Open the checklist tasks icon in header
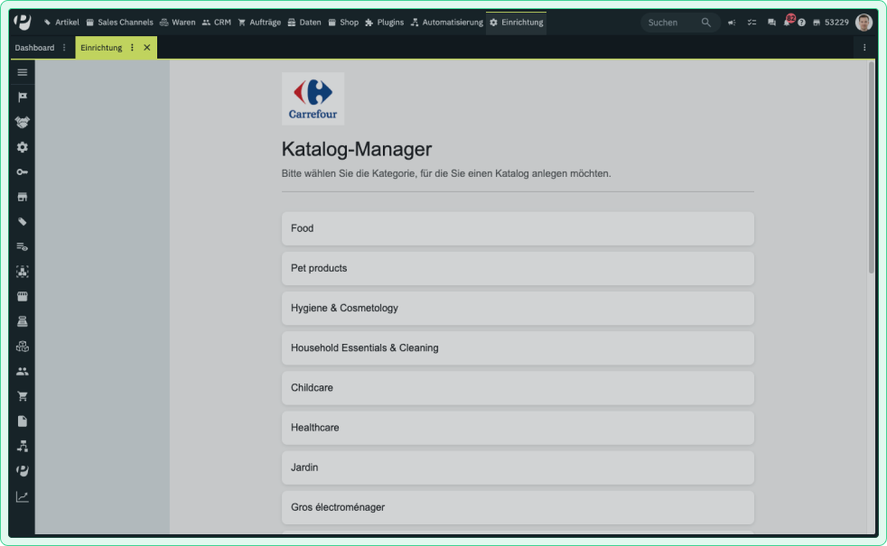 pyautogui.click(x=752, y=23)
